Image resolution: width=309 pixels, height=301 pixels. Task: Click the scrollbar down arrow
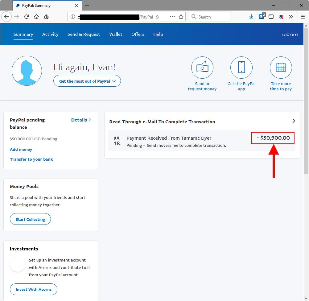tap(306, 298)
